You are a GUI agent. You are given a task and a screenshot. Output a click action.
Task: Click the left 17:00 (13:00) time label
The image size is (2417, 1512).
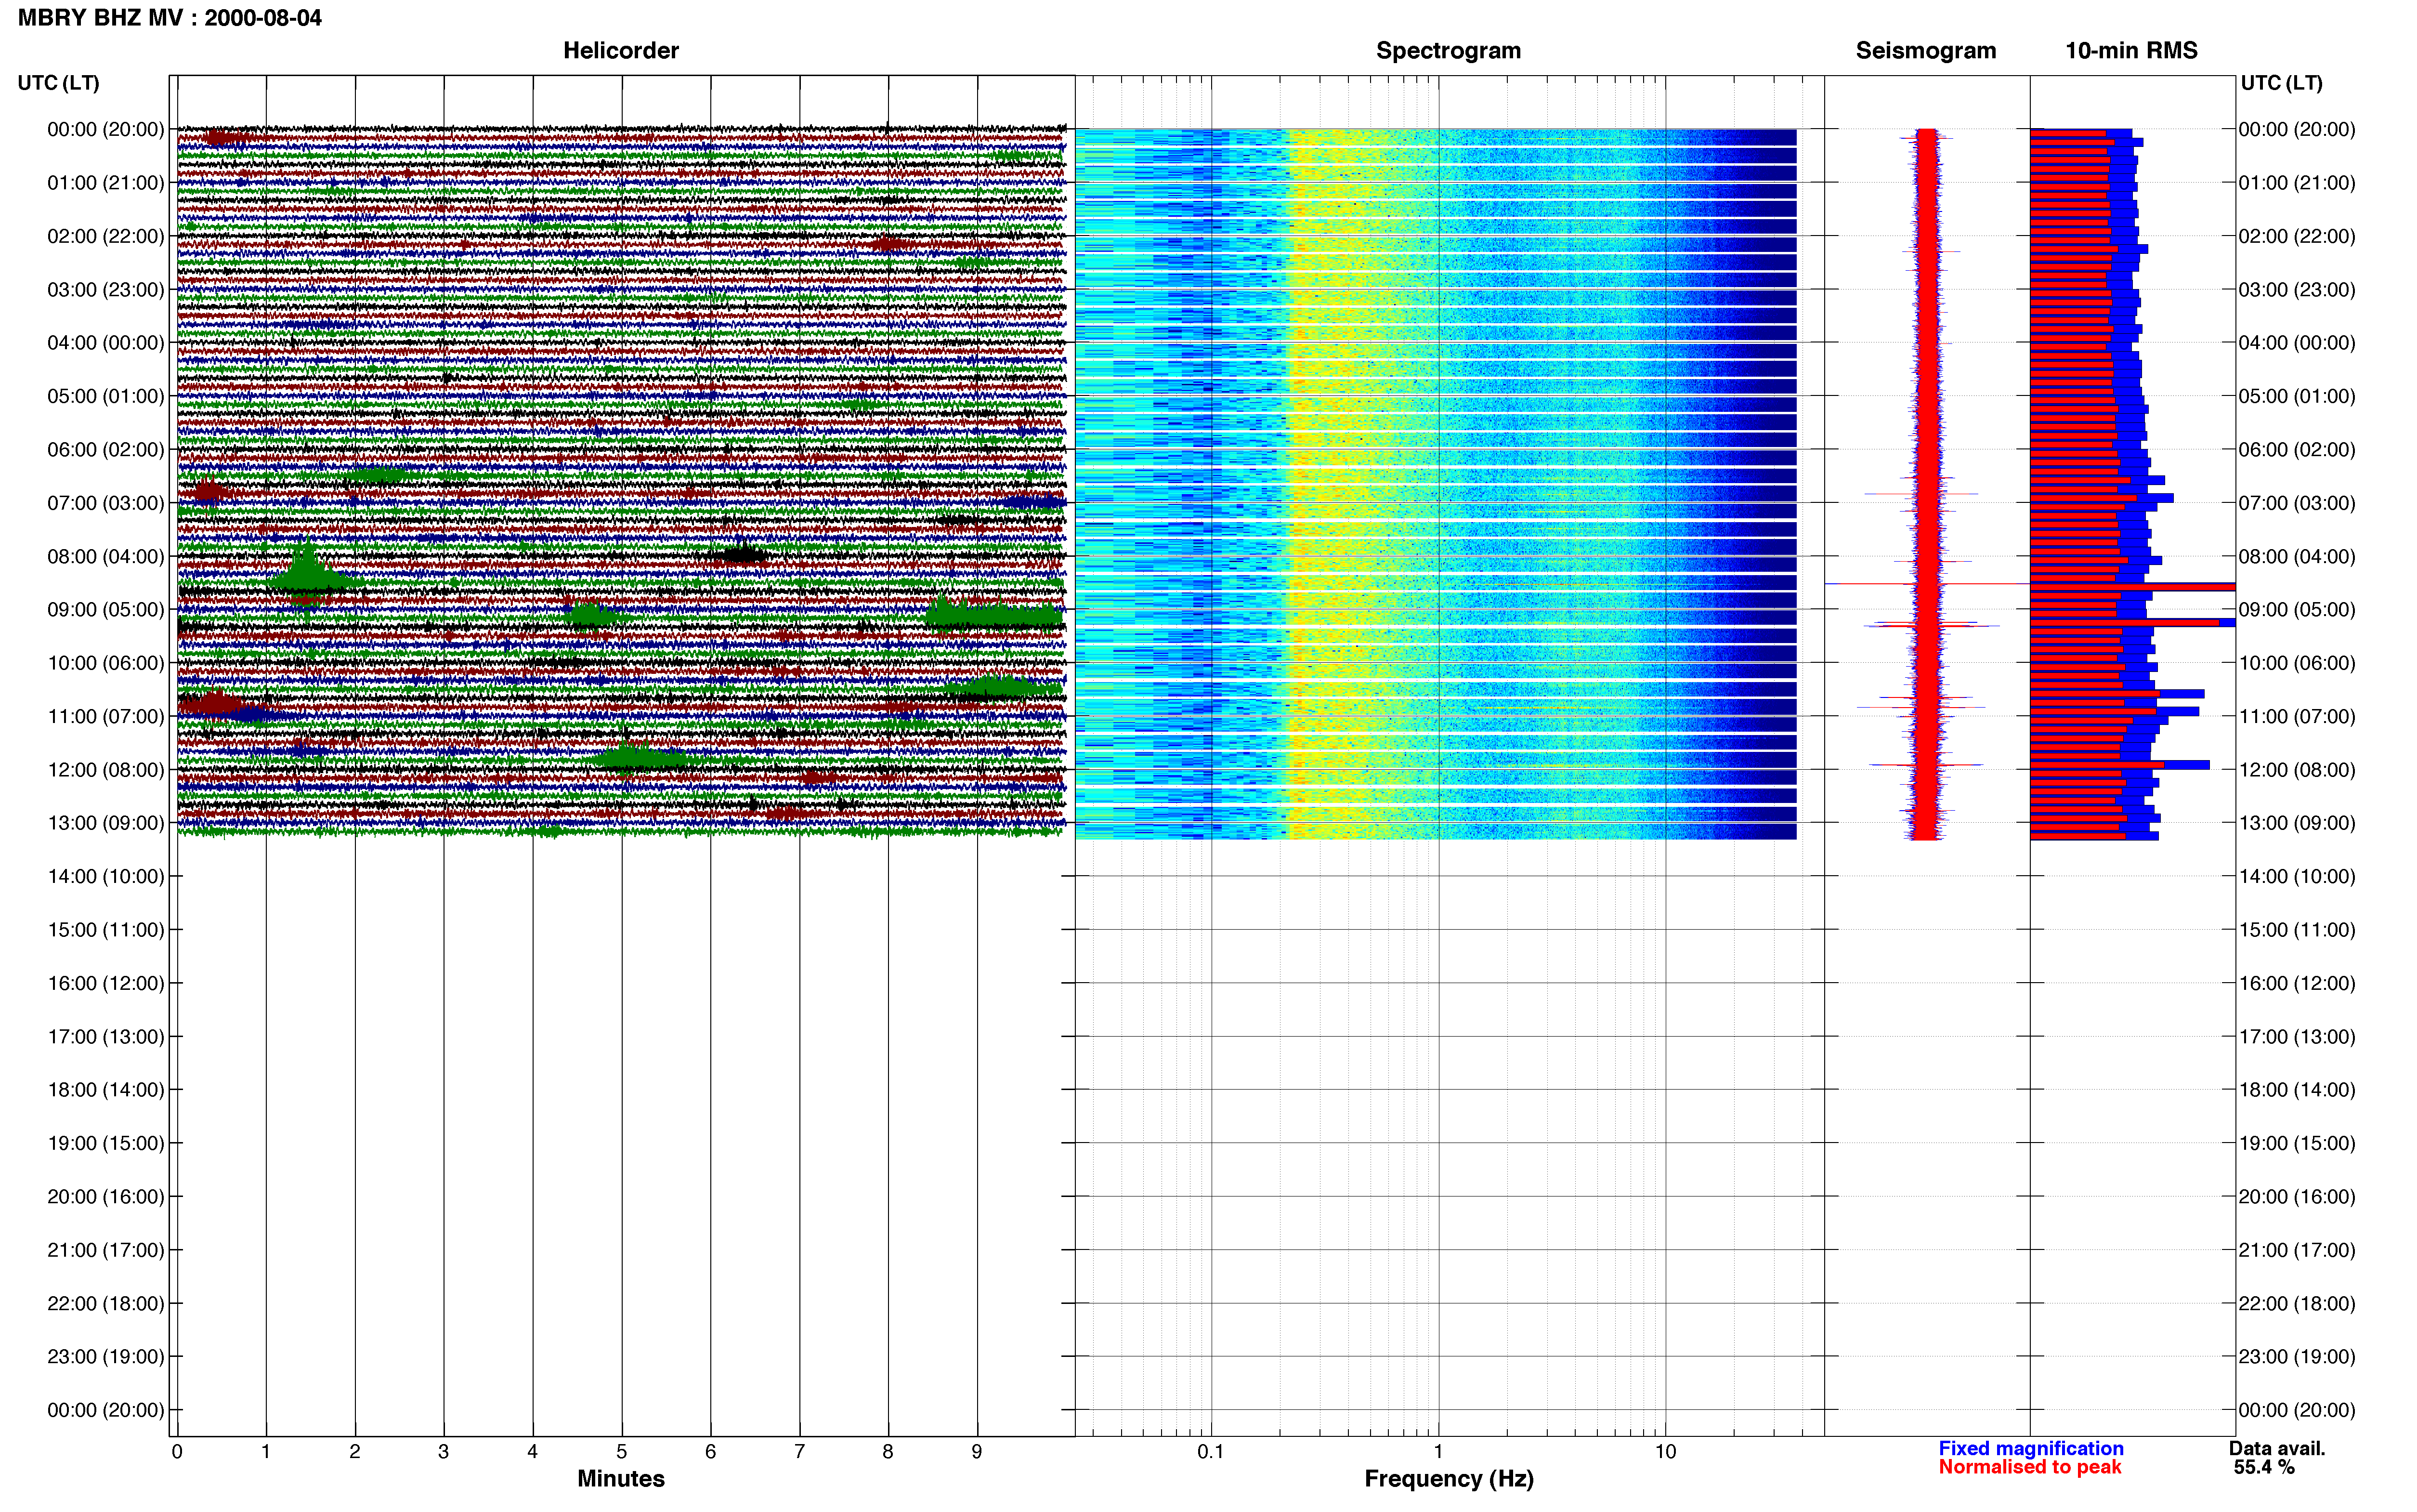tap(106, 1036)
